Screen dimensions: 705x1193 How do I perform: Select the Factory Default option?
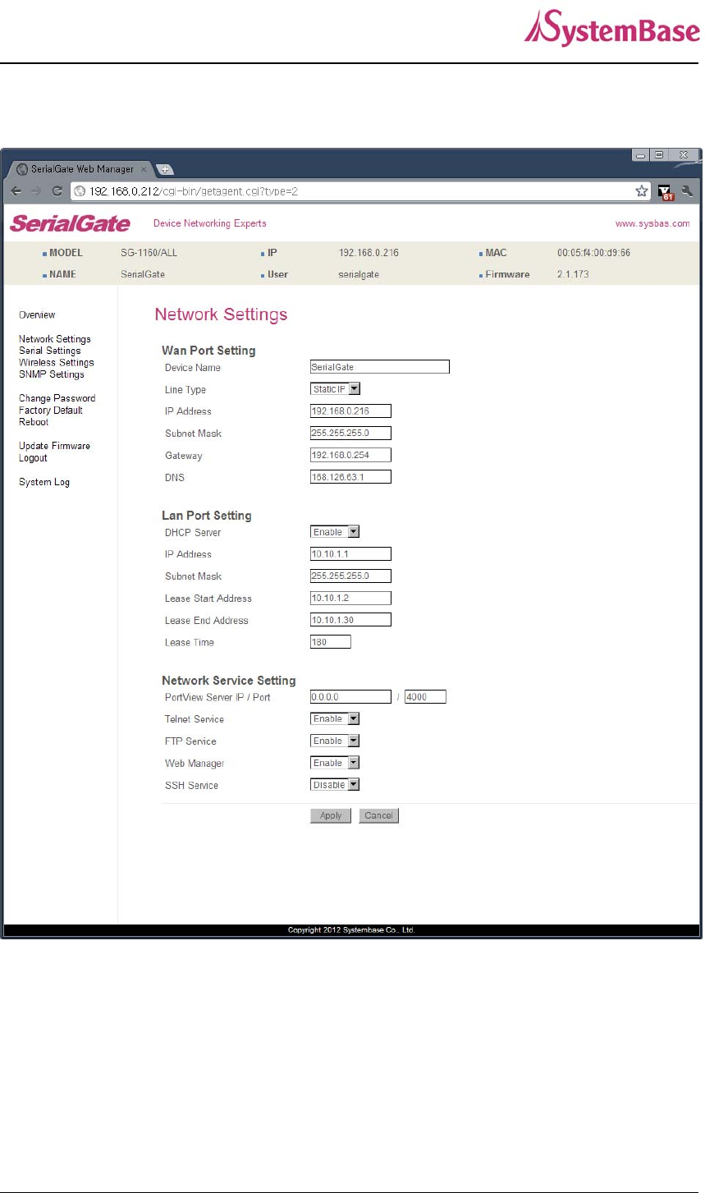coord(51,411)
